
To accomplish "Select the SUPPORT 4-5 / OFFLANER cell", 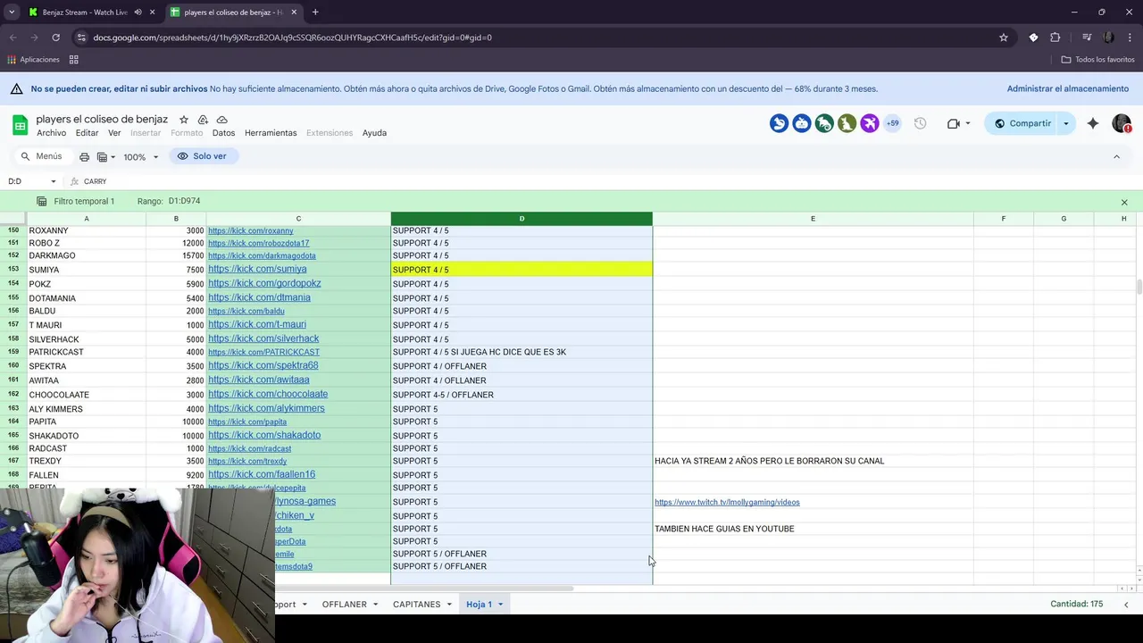I will point(521,395).
